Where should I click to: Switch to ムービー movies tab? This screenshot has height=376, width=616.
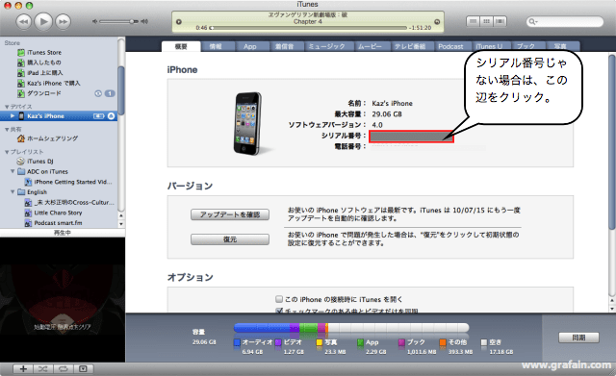tap(370, 46)
